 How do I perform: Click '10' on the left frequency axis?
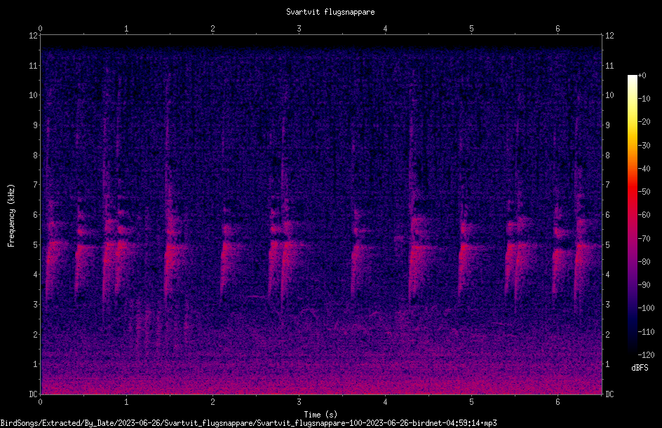click(34, 95)
